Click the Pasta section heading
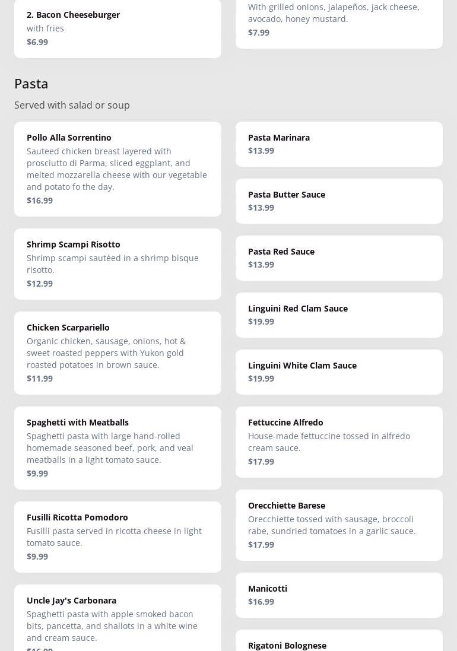The height and width of the screenshot is (651, 457). tap(31, 84)
